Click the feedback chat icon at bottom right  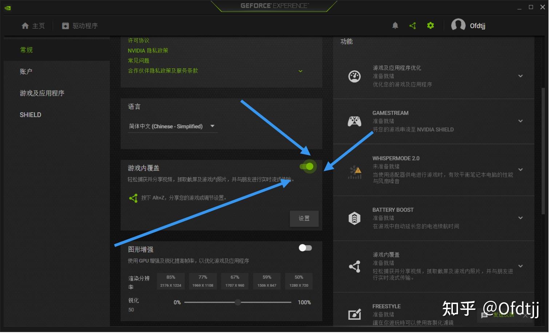click(x=485, y=315)
